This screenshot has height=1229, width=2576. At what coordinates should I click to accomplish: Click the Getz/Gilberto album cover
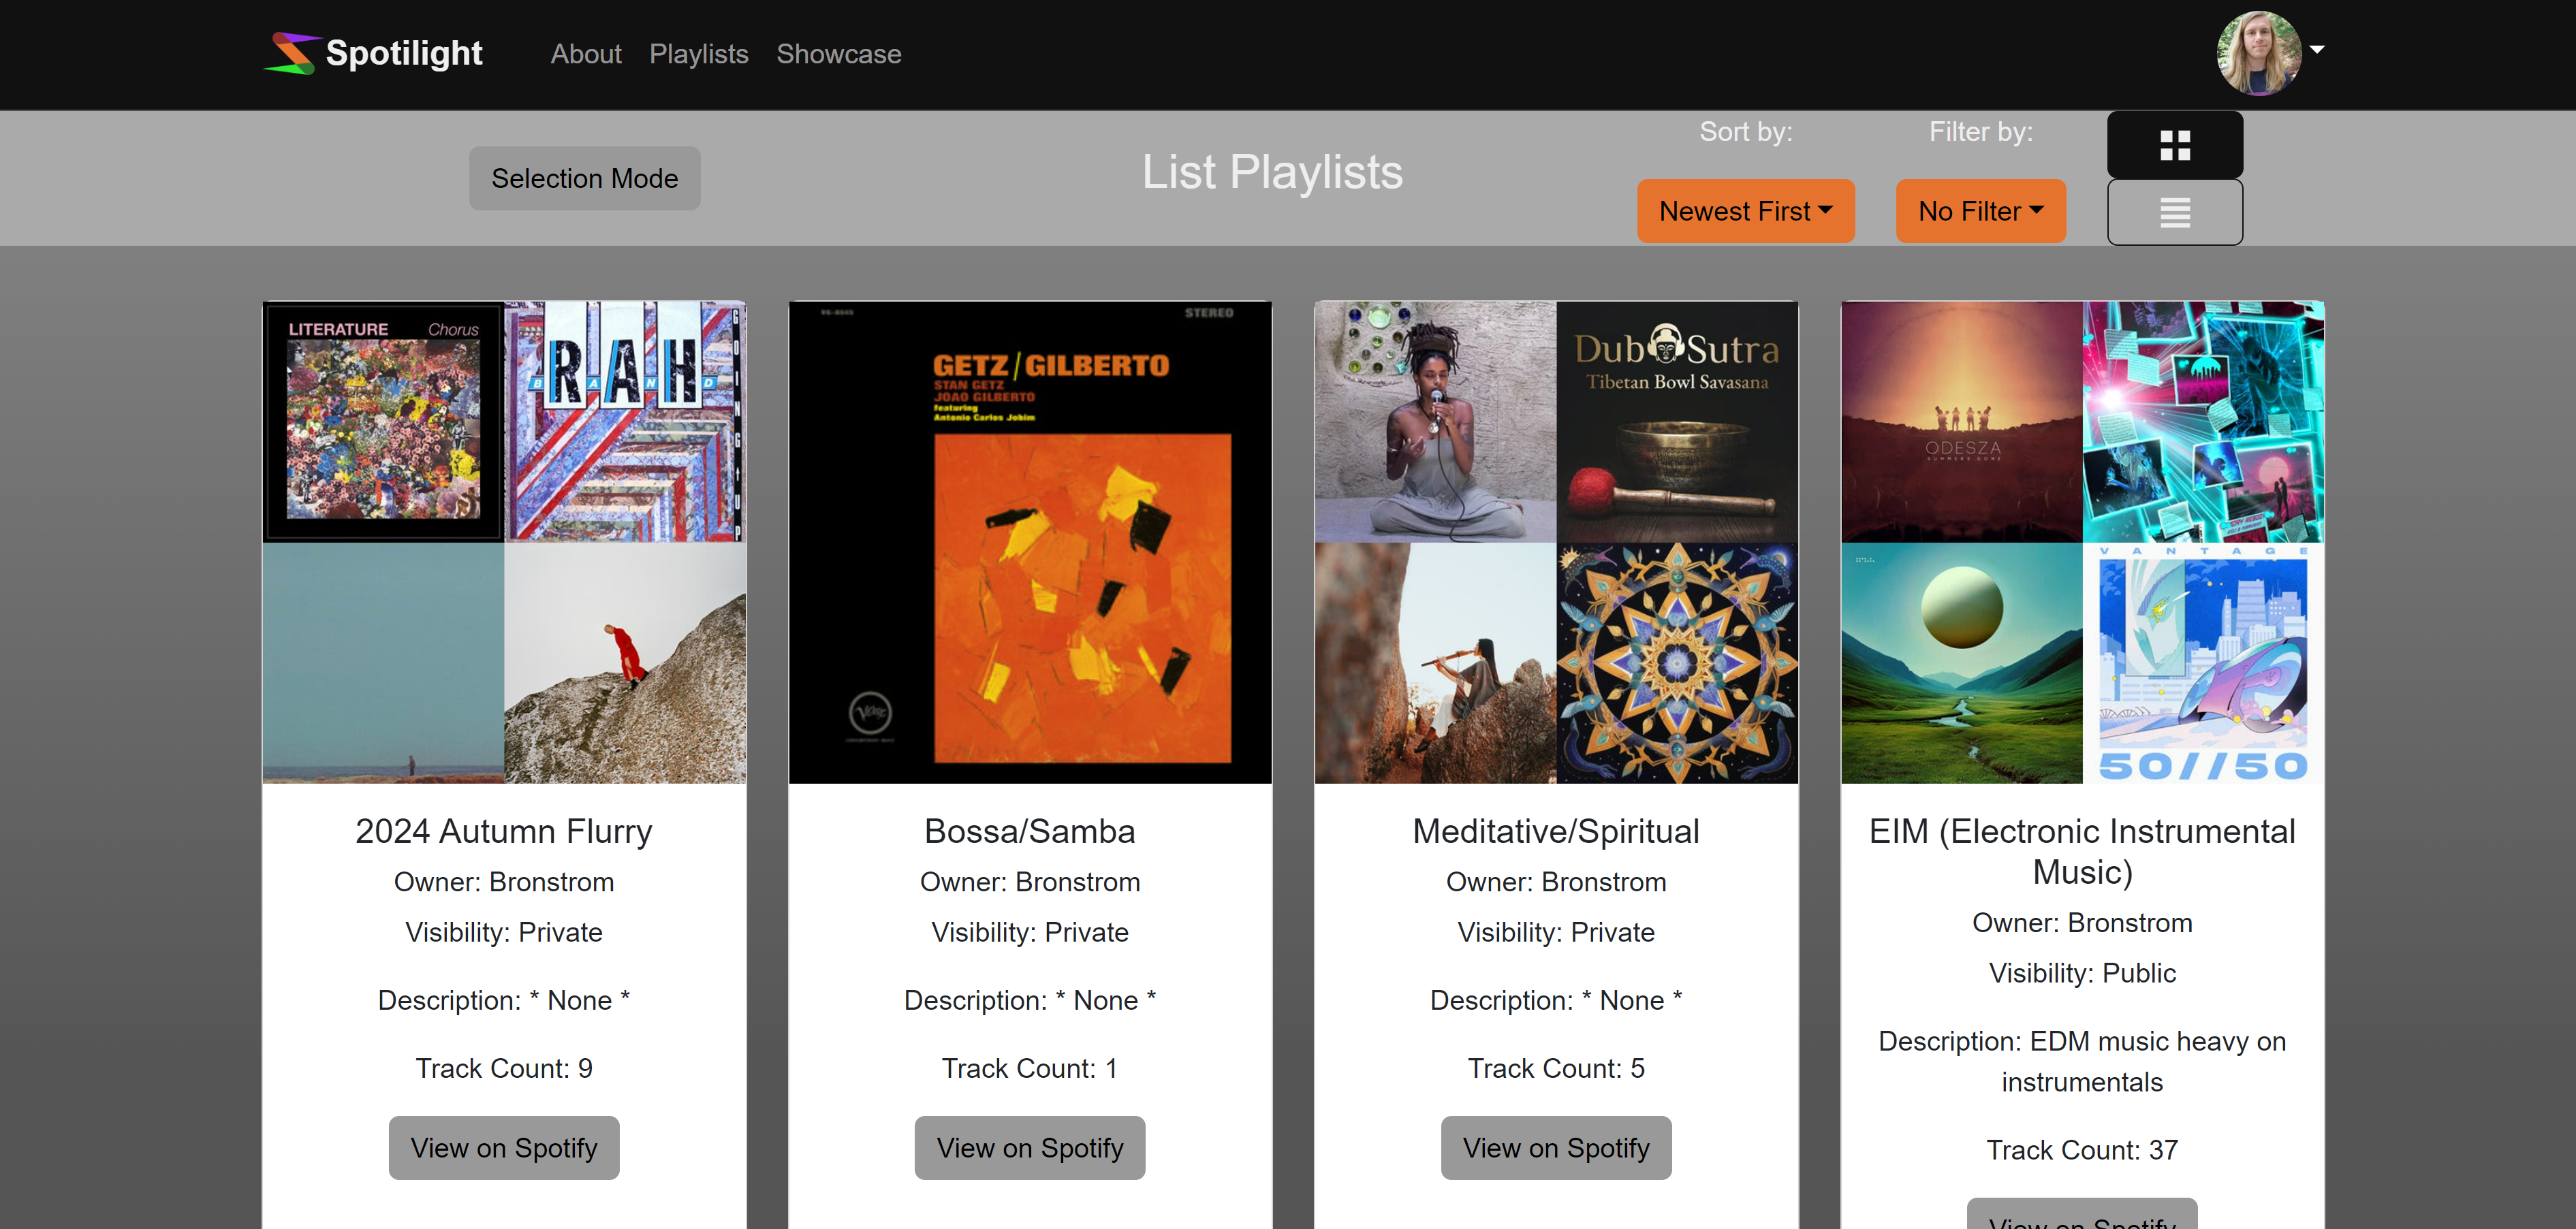1030,542
